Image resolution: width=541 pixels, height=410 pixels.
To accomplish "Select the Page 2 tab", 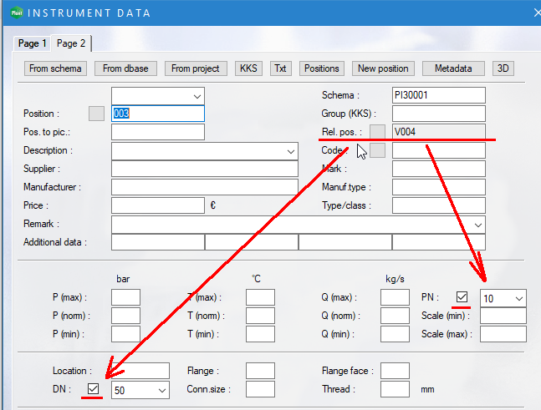I will click(71, 43).
